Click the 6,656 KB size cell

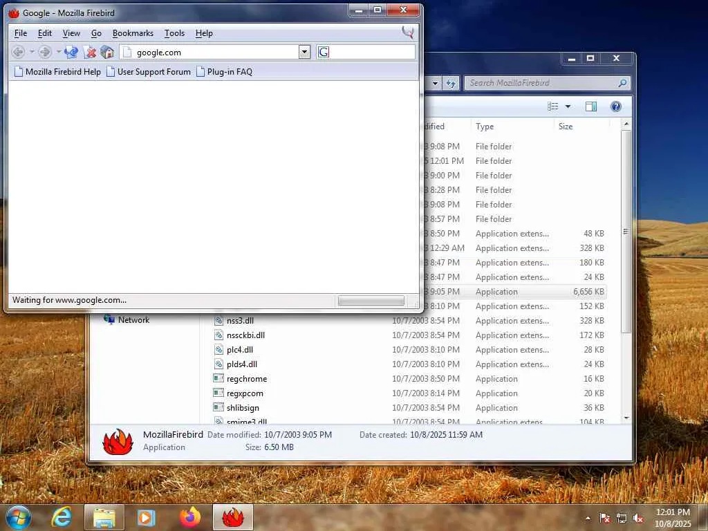click(x=588, y=292)
